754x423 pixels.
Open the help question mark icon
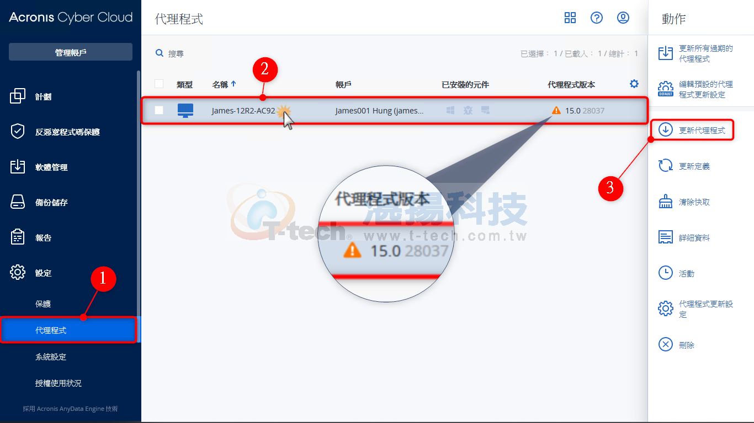point(597,18)
